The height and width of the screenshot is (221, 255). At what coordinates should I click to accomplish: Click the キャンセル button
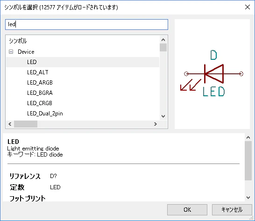pyautogui.click(x=232, y=210)
